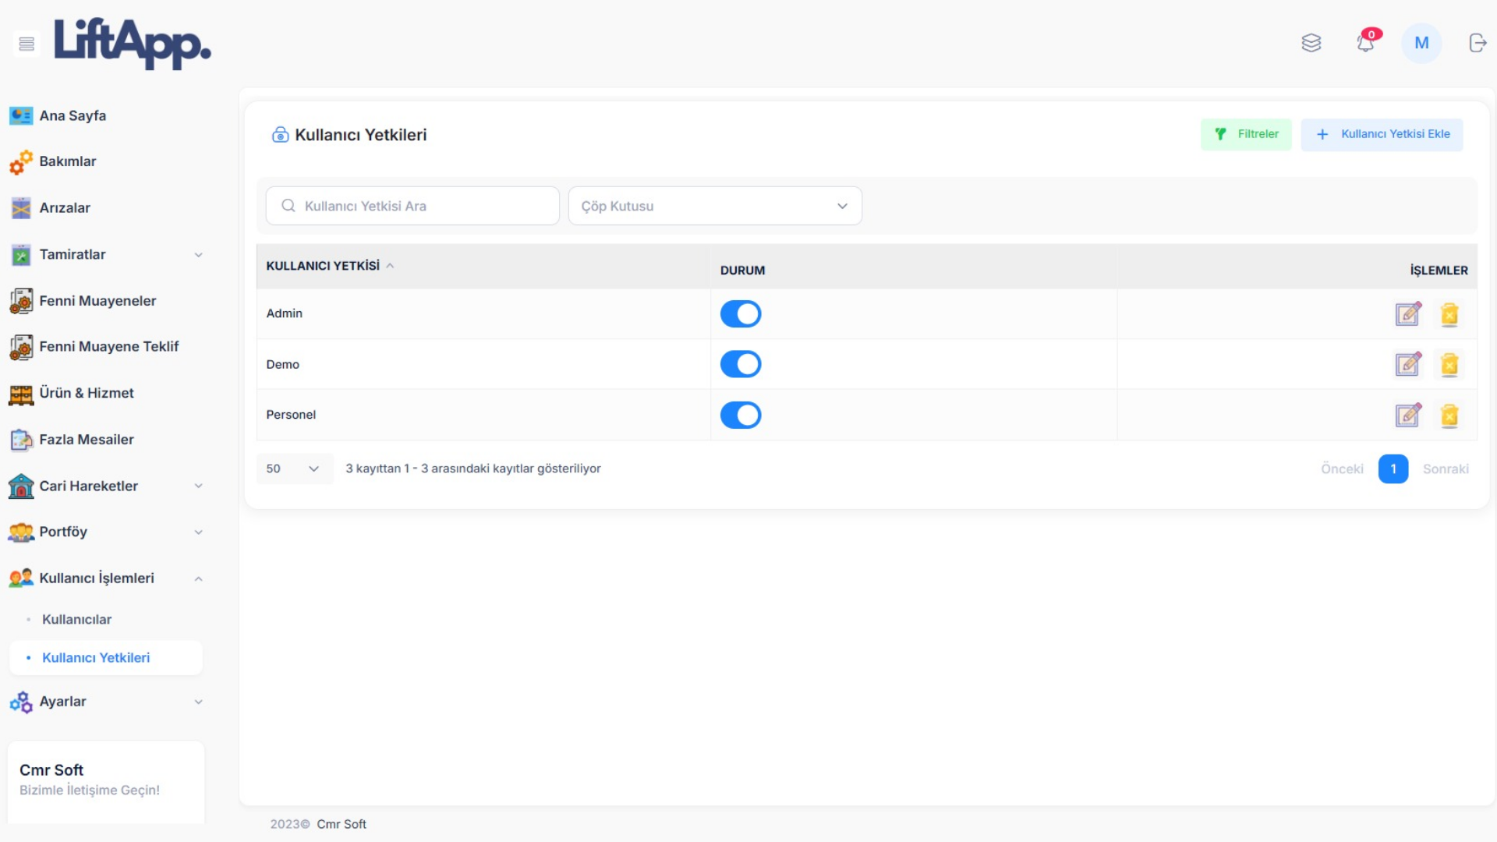Toggle the Admin status switch
1497x842 pixels.
[x=740, y=314]
